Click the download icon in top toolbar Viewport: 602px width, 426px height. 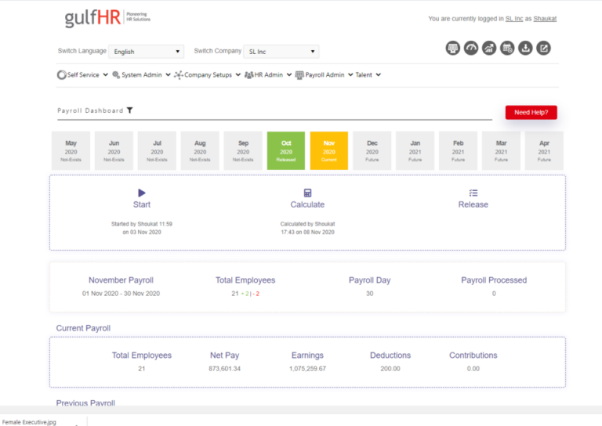[x=525, y=49]
